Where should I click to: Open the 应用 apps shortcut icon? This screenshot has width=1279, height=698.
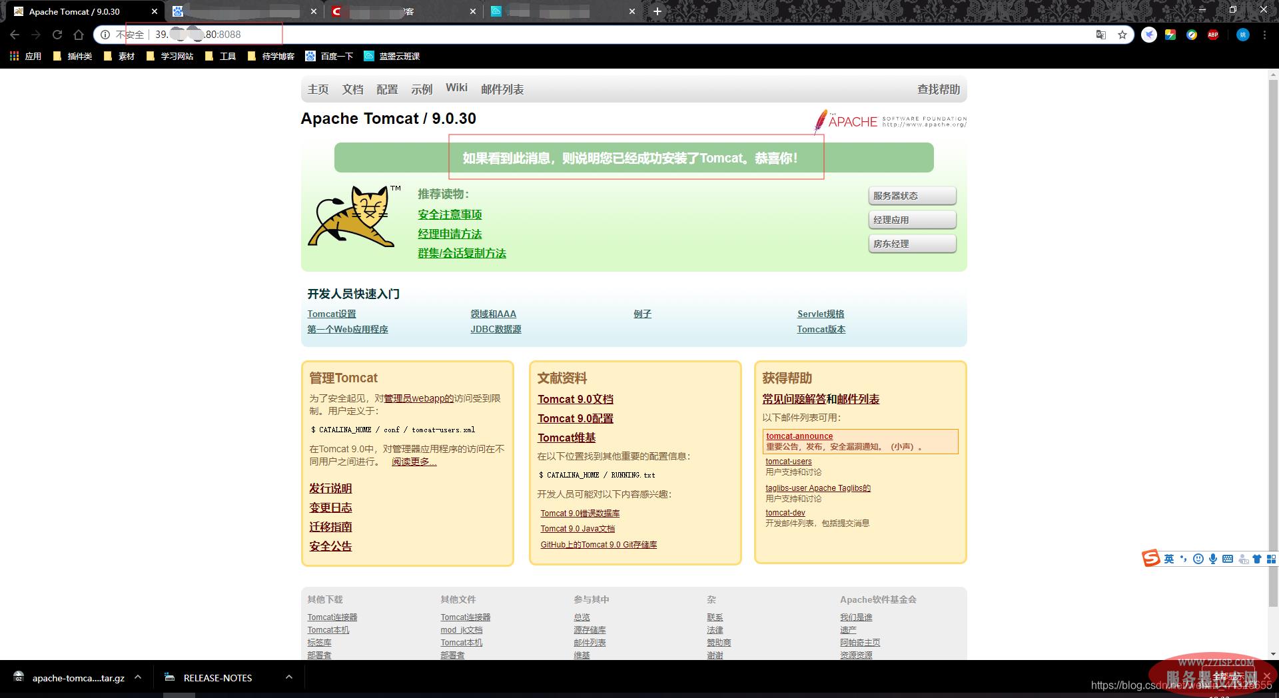click(26, 56)
